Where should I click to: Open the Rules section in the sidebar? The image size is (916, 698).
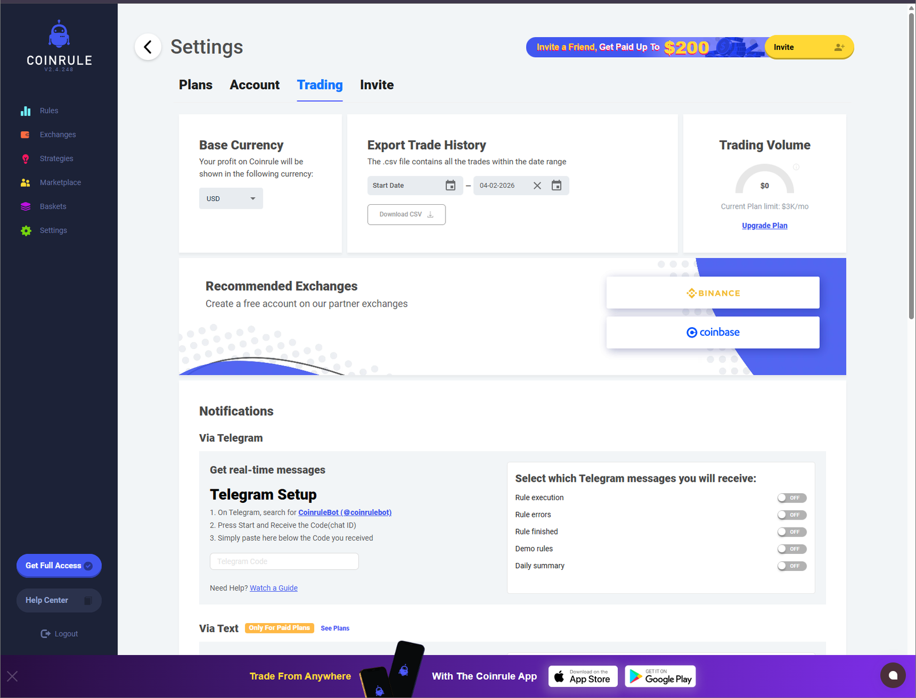tap(49, 110)
